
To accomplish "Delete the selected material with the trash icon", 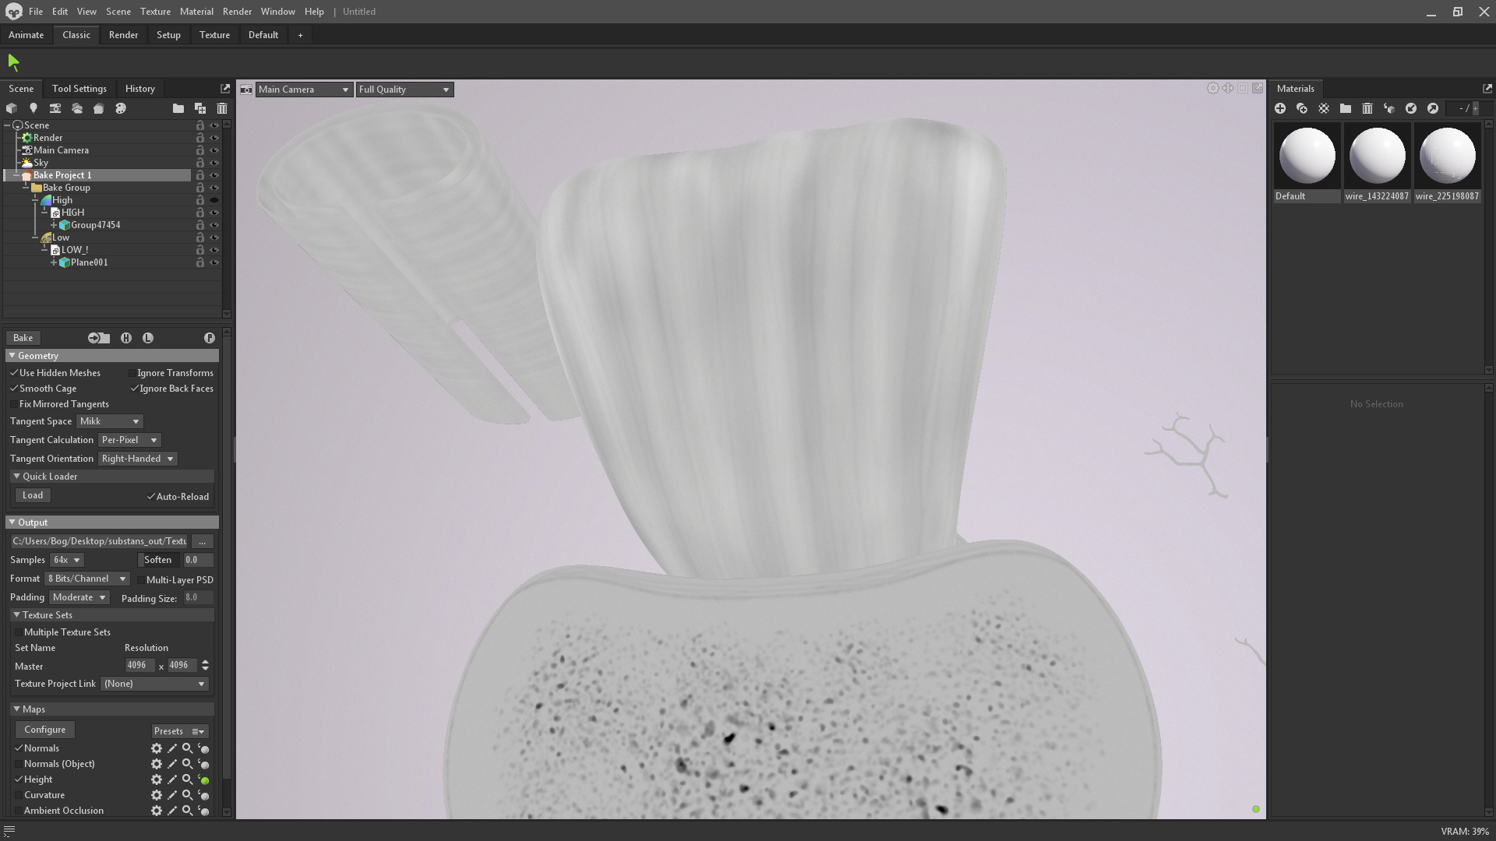I will tap(1367, 109).
